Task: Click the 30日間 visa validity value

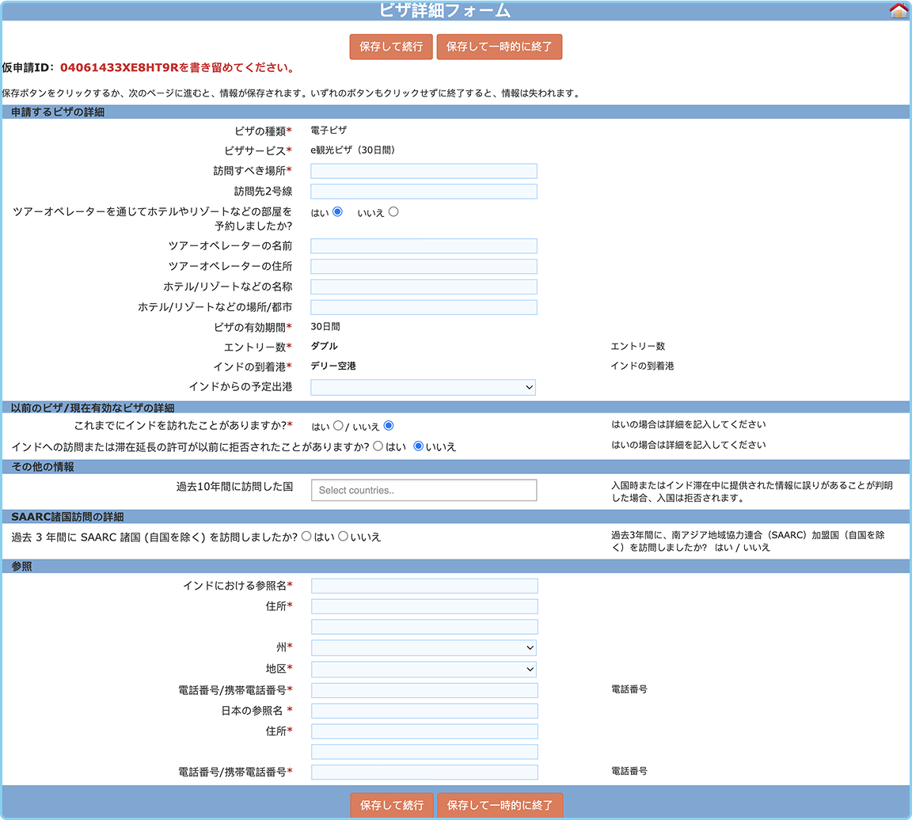Action: 325,327
